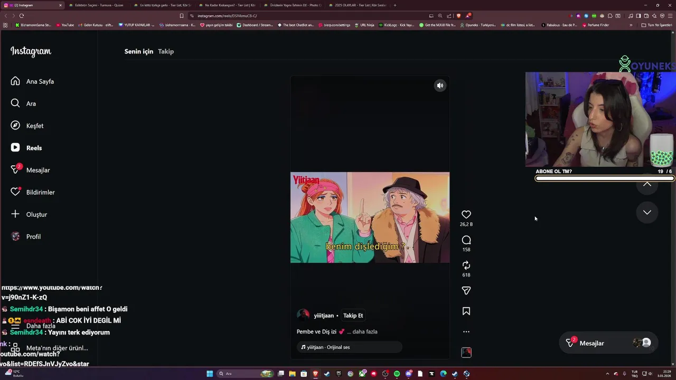Open Keşfet explore page
The width and height of the screenshot is (676, 380).
27,126
